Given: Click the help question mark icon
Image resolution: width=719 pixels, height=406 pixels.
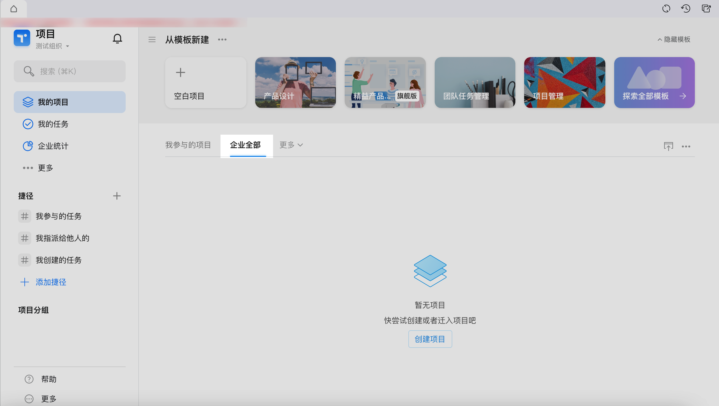Looking at the screenshot, I should pos(29,379).
